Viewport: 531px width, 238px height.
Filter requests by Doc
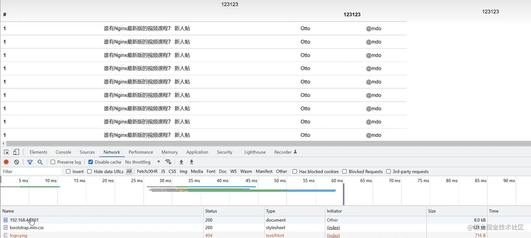(x=223, y=171)
